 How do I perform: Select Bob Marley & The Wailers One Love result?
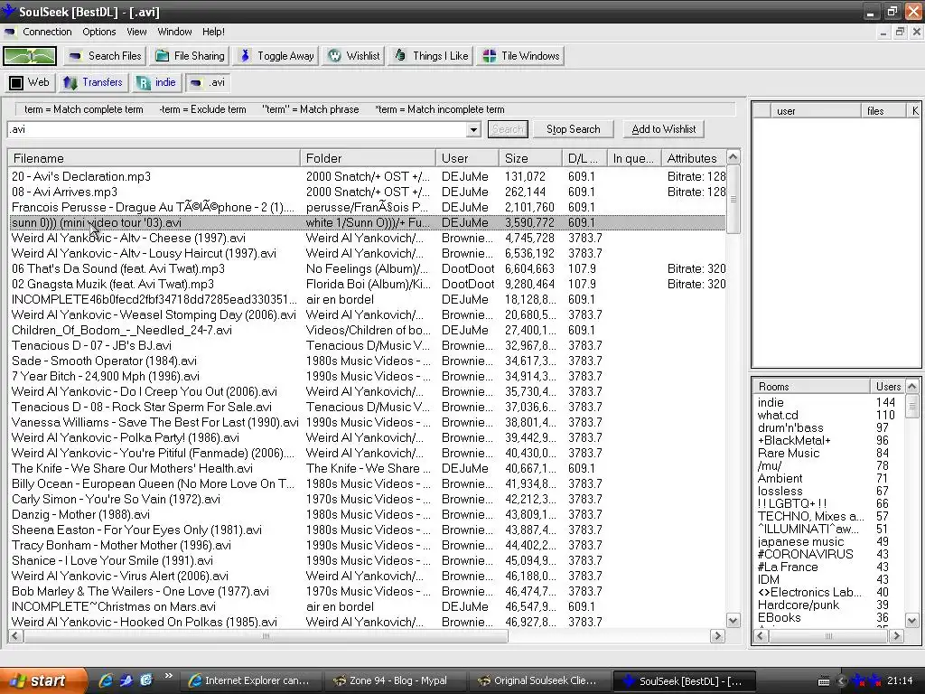click(x=367, y=591)
